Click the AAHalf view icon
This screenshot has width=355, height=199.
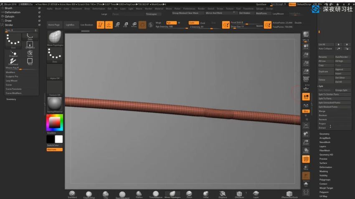pos(306,72)
